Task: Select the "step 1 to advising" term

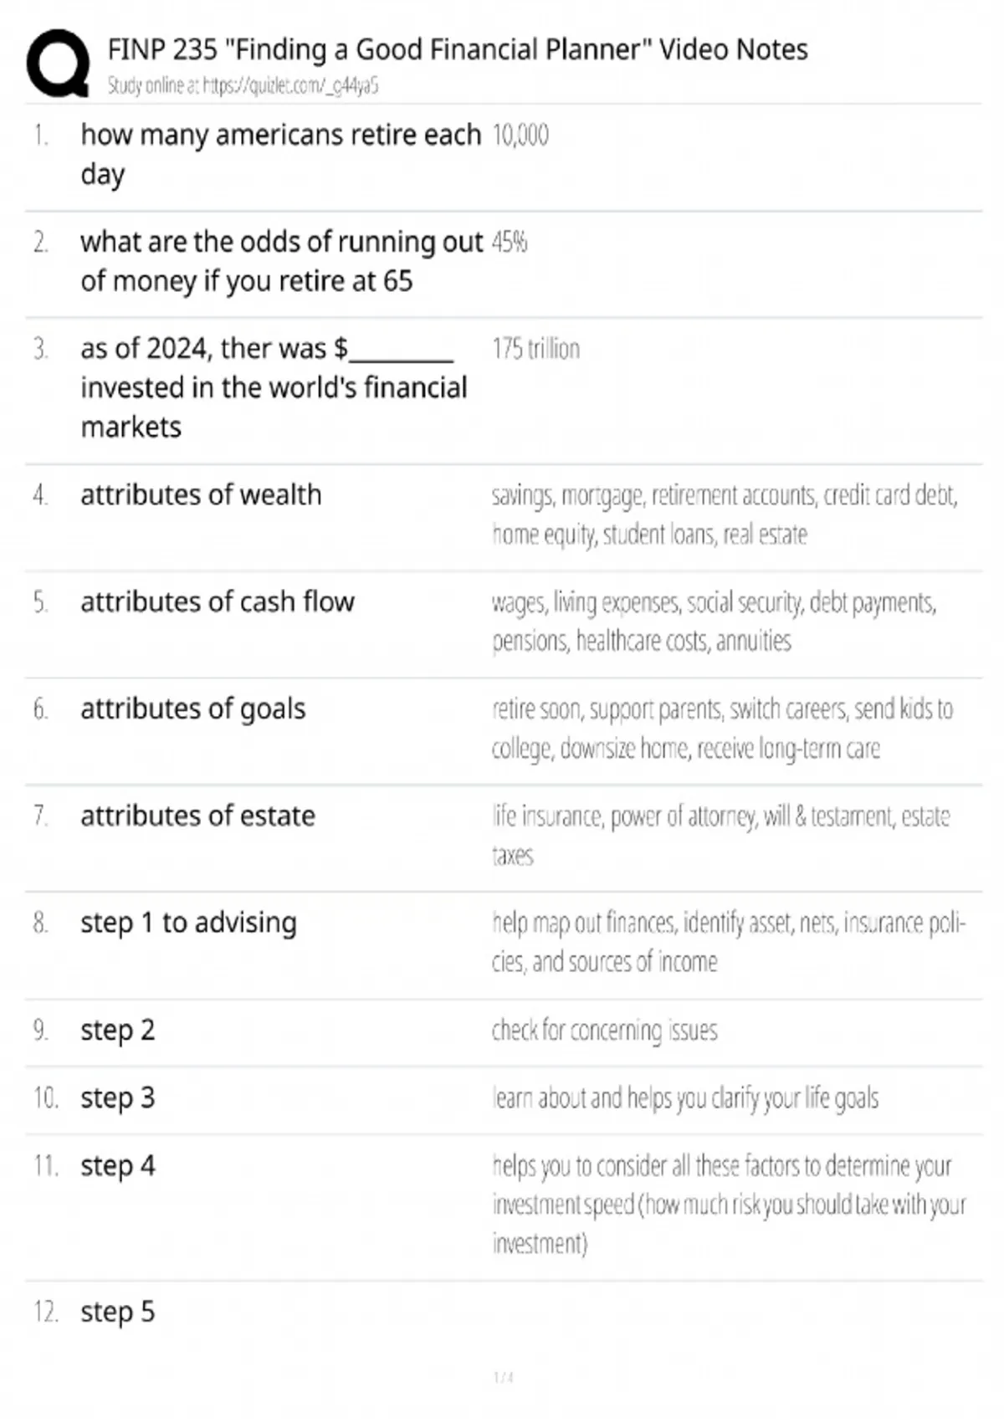Action: [x=188, y=923]
